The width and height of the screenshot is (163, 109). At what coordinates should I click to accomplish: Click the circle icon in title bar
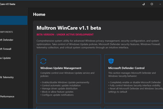pyautogui.click(x=152, y=4)
